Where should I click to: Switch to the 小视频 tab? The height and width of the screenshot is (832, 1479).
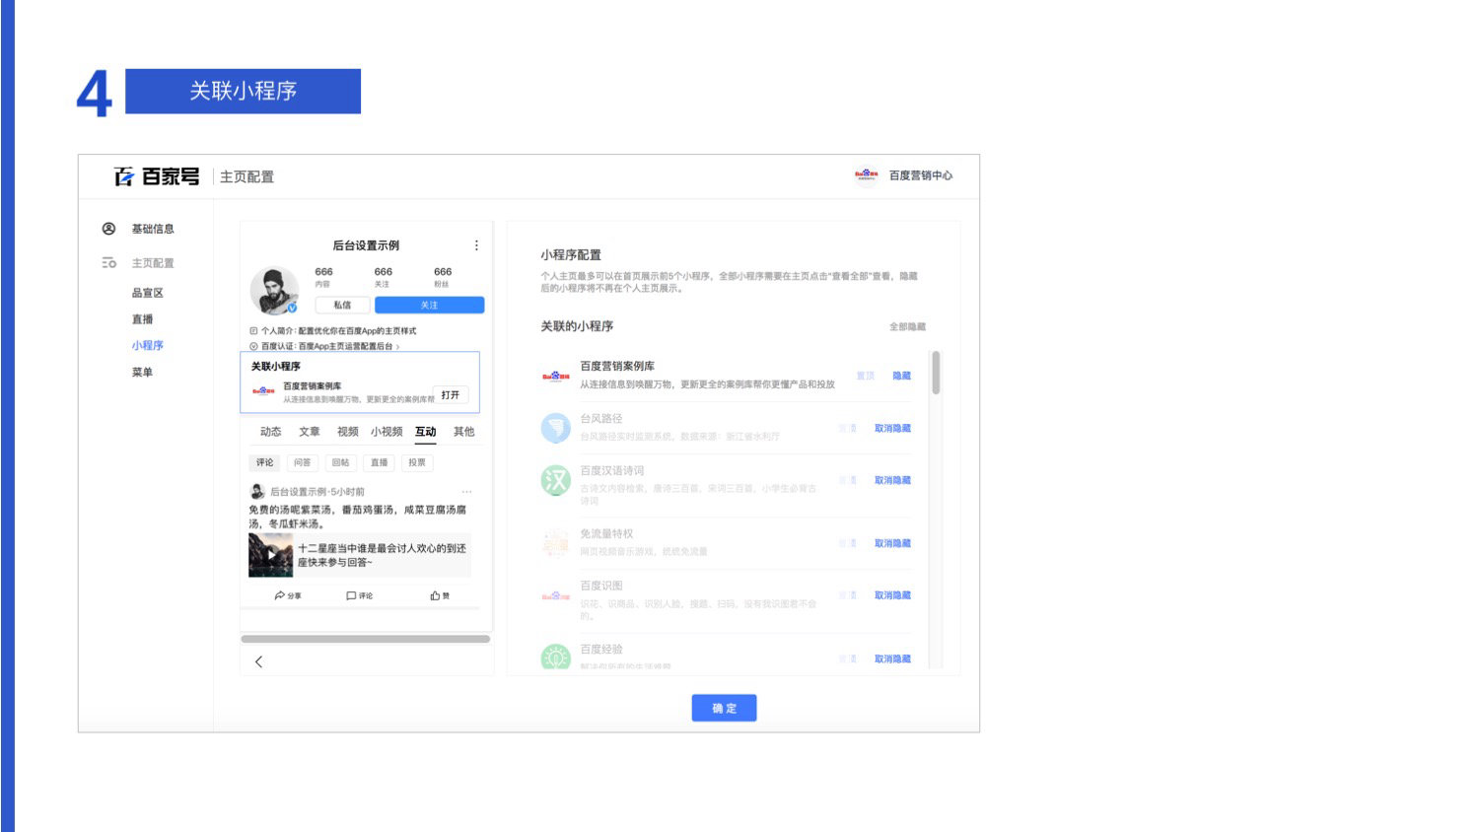point(387,432)
